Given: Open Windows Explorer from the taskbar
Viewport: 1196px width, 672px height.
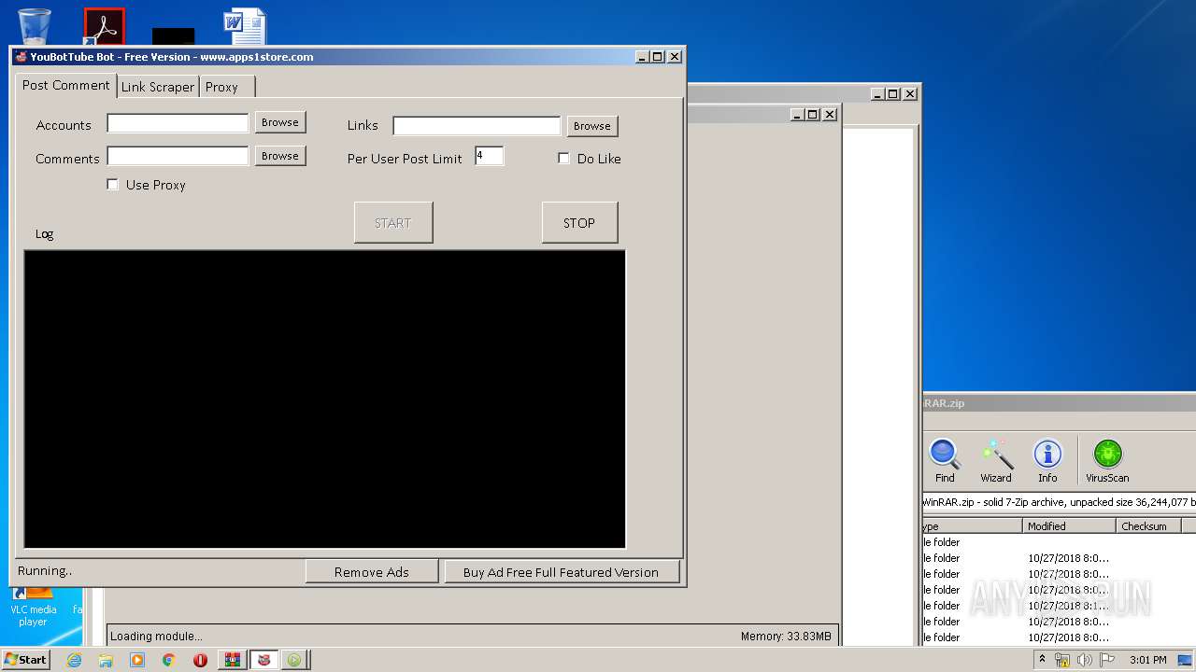Looking at the screenshot, I should [x=106, y=660].
